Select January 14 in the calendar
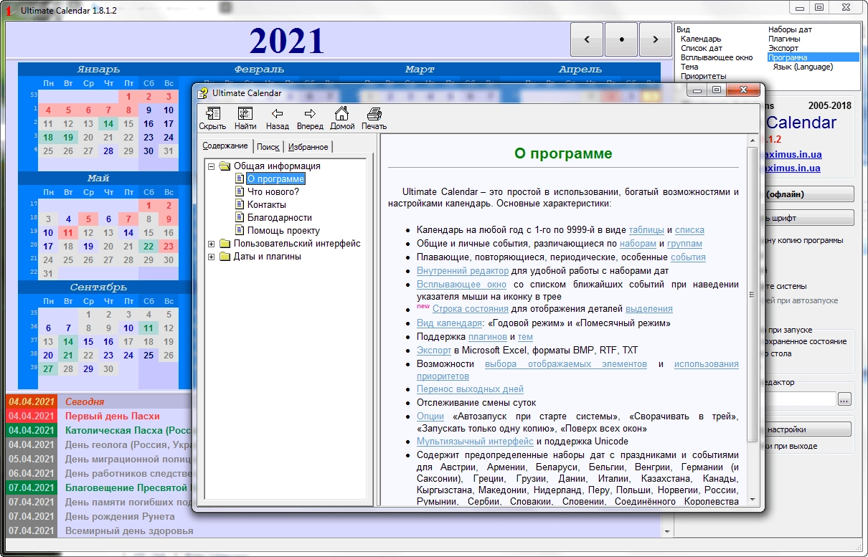The image size is (868, 557). 108,123
